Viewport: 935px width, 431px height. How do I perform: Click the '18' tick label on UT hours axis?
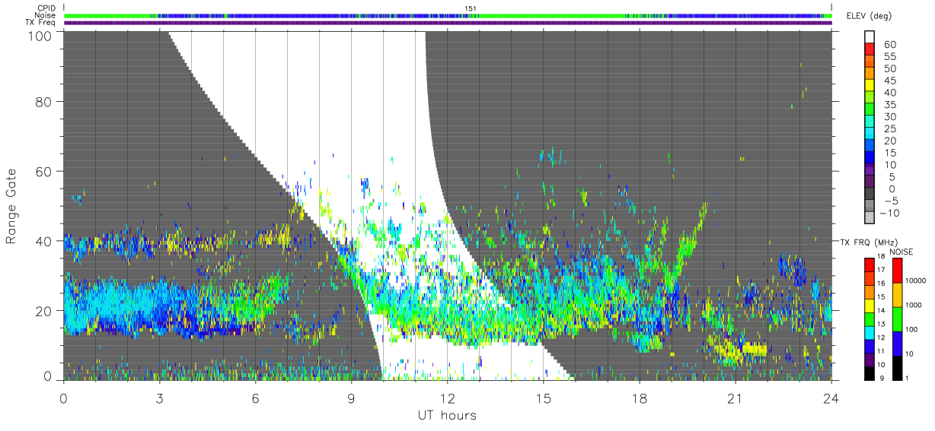click(639, 398)
